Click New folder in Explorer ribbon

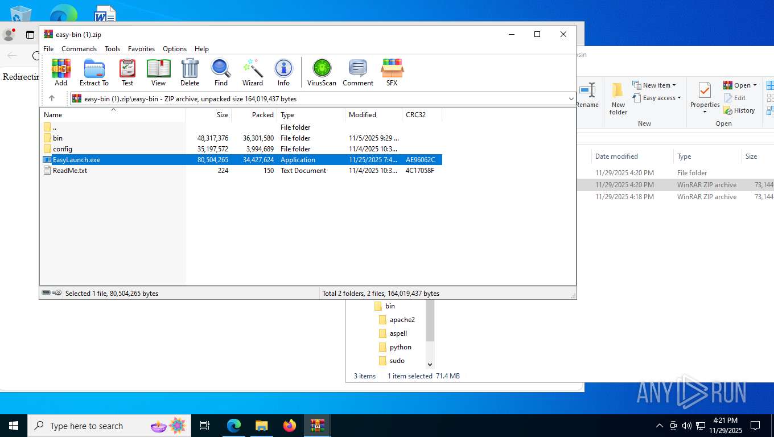point(618,98)
